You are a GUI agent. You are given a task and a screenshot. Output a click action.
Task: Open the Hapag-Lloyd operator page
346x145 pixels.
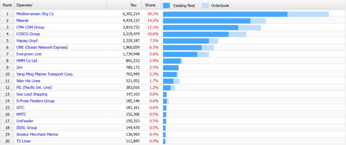coord(27,41)
